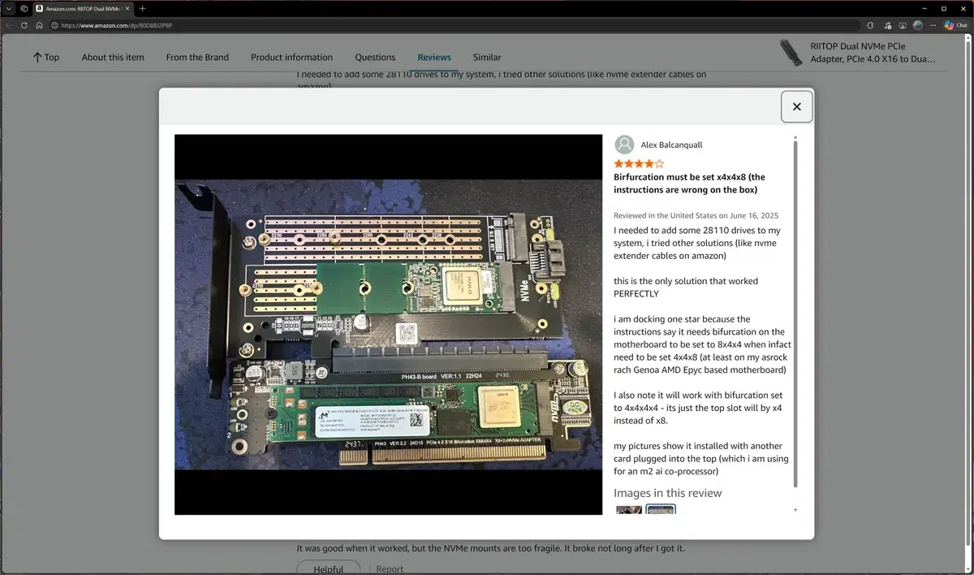Screen dimensions: 974x575
Task: Close the review image viewer
Action: click(x=795, y=106)
